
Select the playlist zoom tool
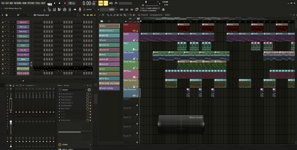tap(131, 15)
